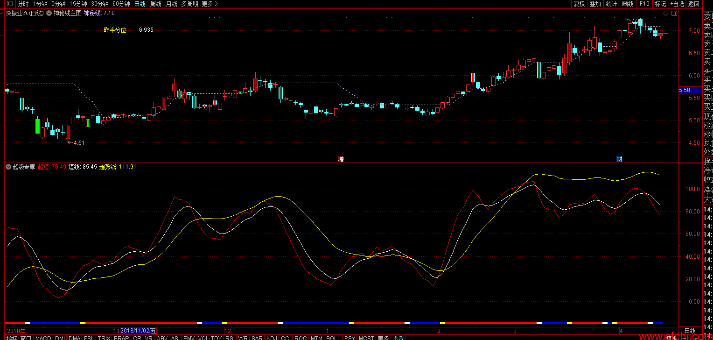Toggle the left sidebar panel icon
Screen dimensions: 713x340
(x=10, y=4)
